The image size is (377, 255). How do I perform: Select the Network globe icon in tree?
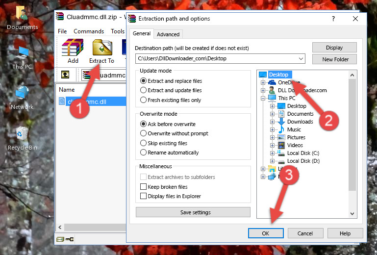pos(272,177)
